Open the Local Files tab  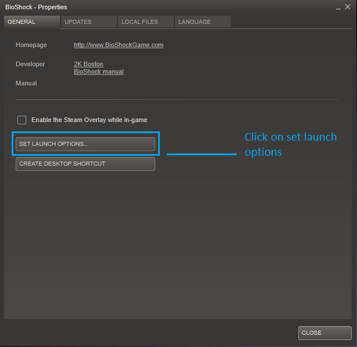tap(146, 22)
